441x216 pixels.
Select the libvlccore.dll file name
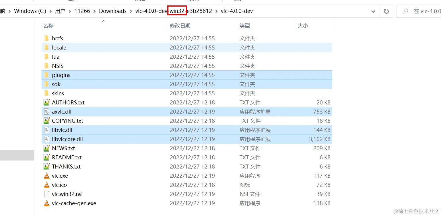click(67, 139)
